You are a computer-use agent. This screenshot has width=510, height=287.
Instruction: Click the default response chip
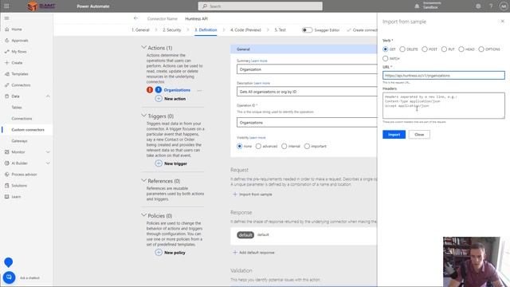[245, 235]
